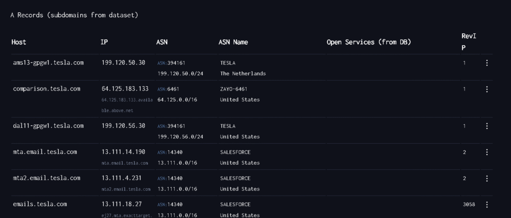Click RevIP count 3058 for emails.tesla.com
Image resolution: width=511 pixels, height=218 pixels.
click(469, 205)
